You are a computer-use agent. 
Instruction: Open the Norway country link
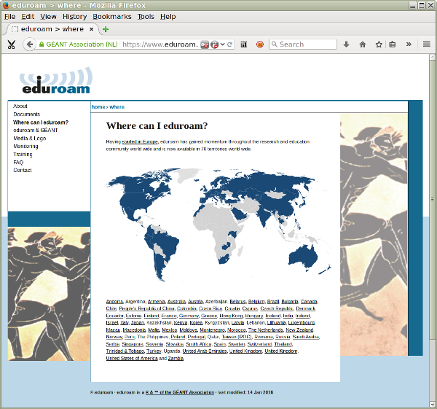[x=113, y=337]
